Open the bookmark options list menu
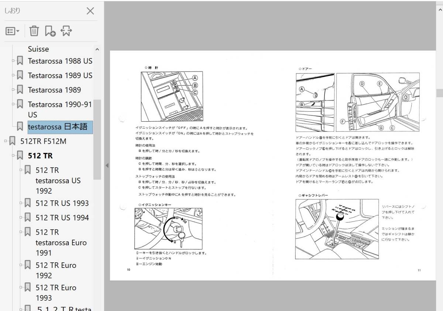This screenshot has width=443, height=311. [12, 31]
